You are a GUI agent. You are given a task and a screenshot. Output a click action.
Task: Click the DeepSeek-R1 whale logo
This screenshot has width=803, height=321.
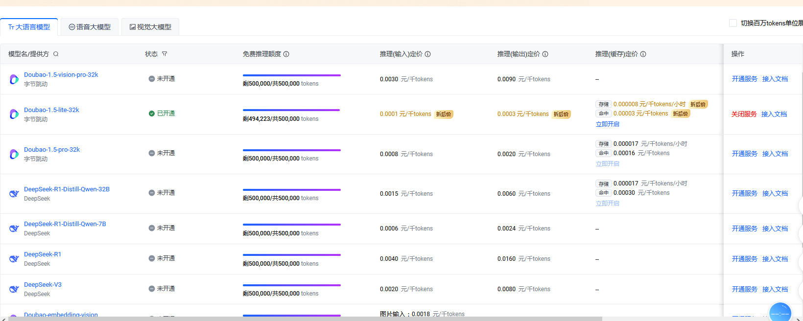(14, 259)
